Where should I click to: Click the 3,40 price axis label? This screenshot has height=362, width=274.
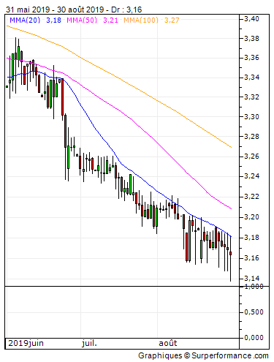pos(251,19)
